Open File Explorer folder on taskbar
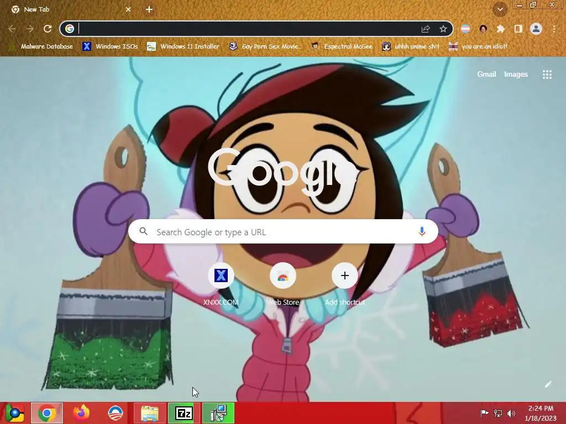 (x=149, y=414)
